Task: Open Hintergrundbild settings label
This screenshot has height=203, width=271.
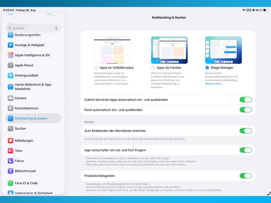Action: pyautogui.click(x=26, y=76)
